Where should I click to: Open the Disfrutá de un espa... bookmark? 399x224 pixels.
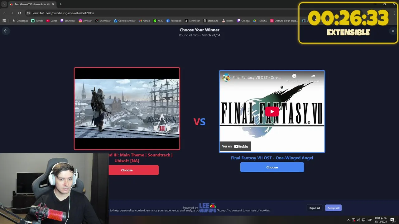[x=284, y=21]
